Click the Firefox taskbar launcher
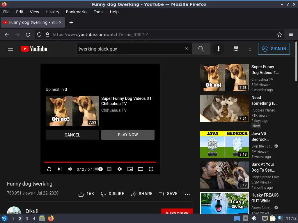This screenshot has width=298, height=223. (51, 218)
